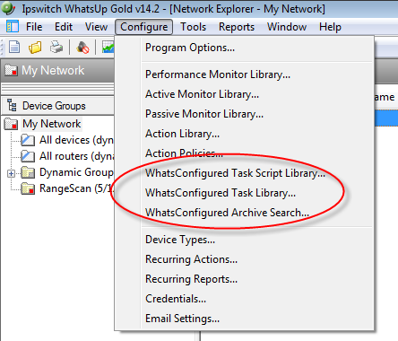Image resolution: width=398 pixels, height=341 pixels.
Task: Open the Window menu
Action: [287, 27]
